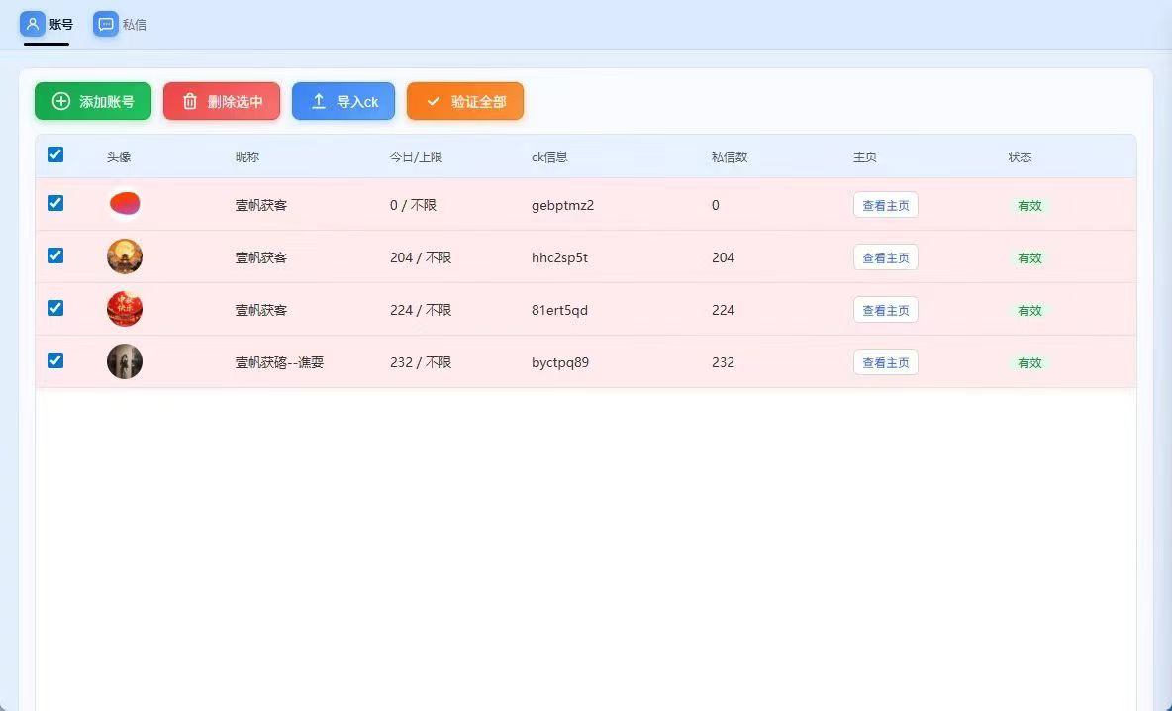Click the green 有效 status of first row
The width and height of the screenshot is (1172, 711).
pyautogui.click(x=1029, y=204)
